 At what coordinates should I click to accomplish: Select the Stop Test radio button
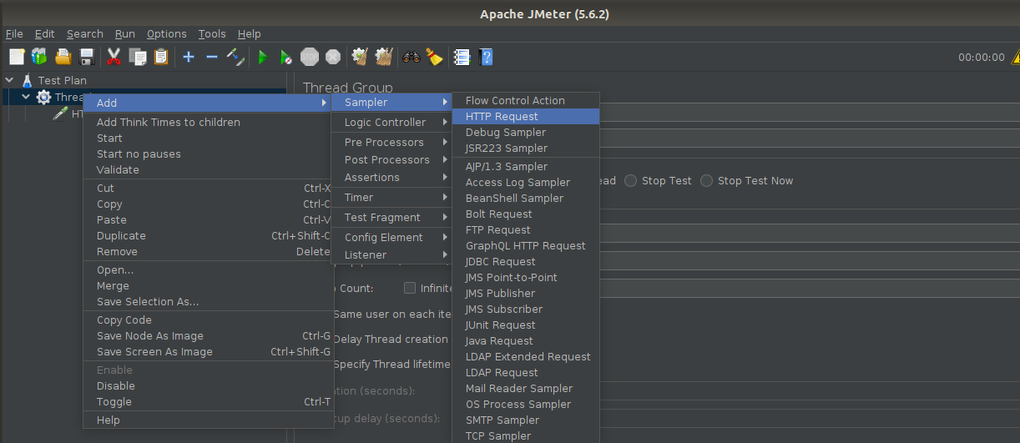(x=631, y=180)
